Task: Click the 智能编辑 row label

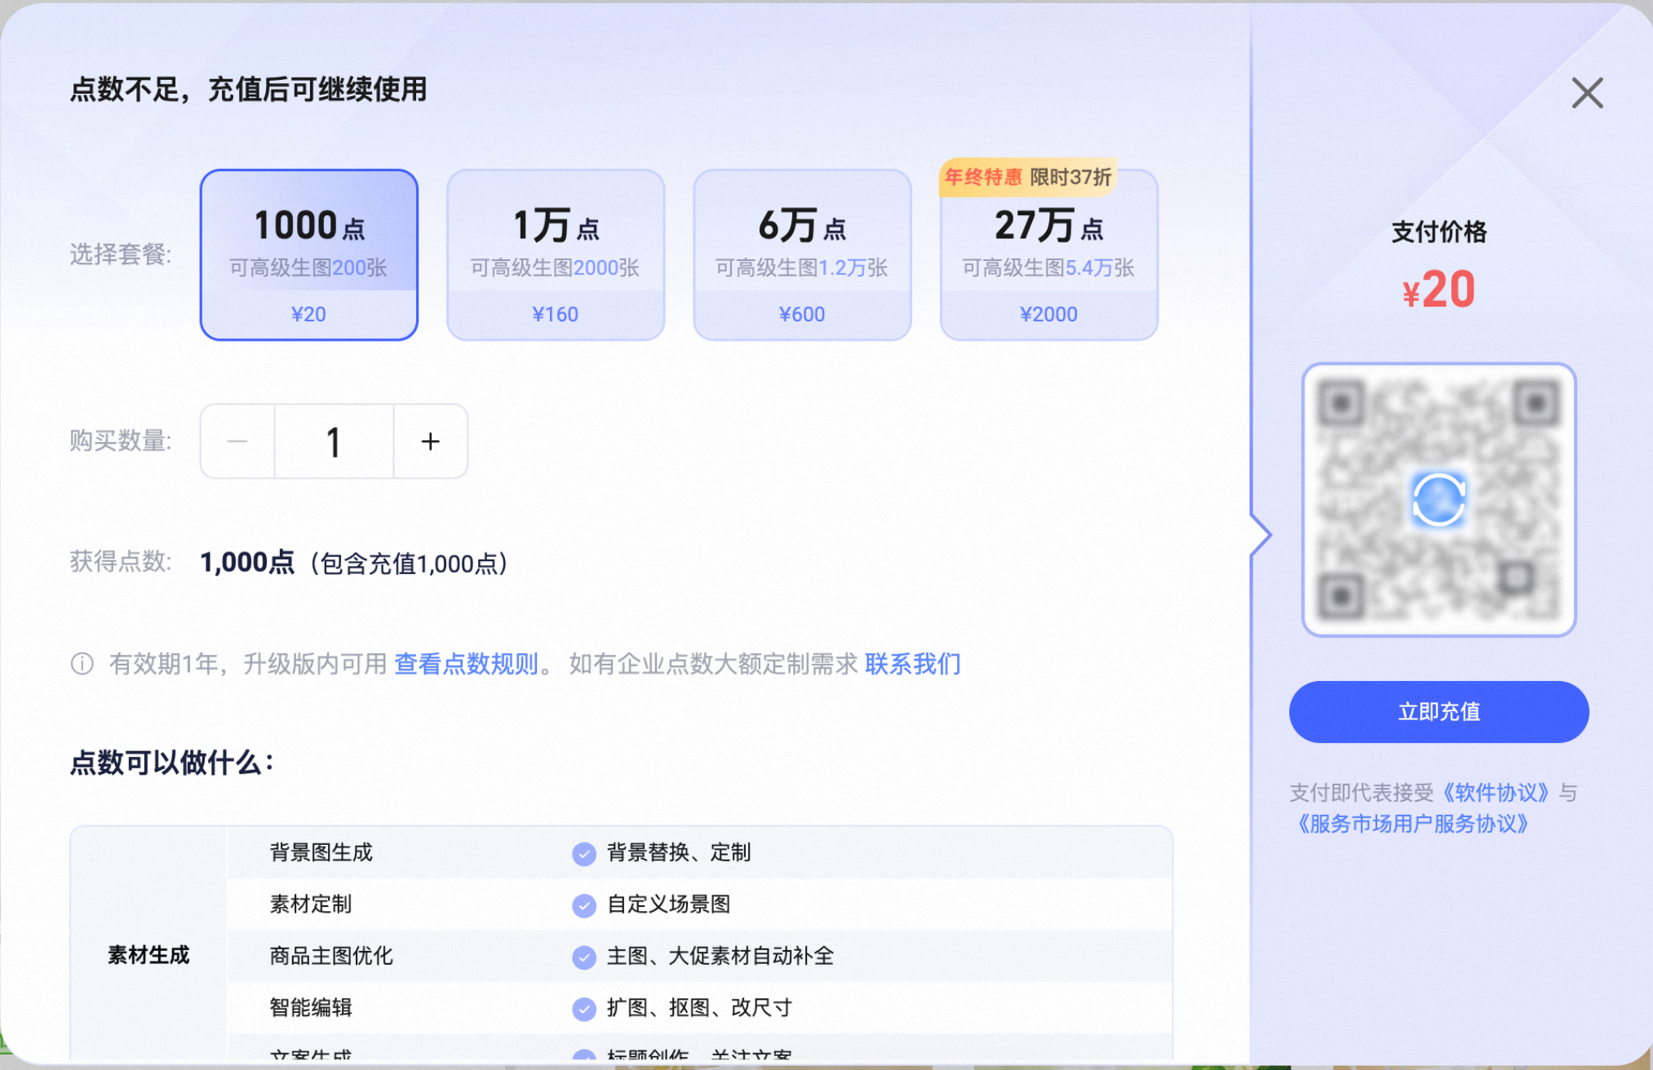Action: coord(311,1007)
